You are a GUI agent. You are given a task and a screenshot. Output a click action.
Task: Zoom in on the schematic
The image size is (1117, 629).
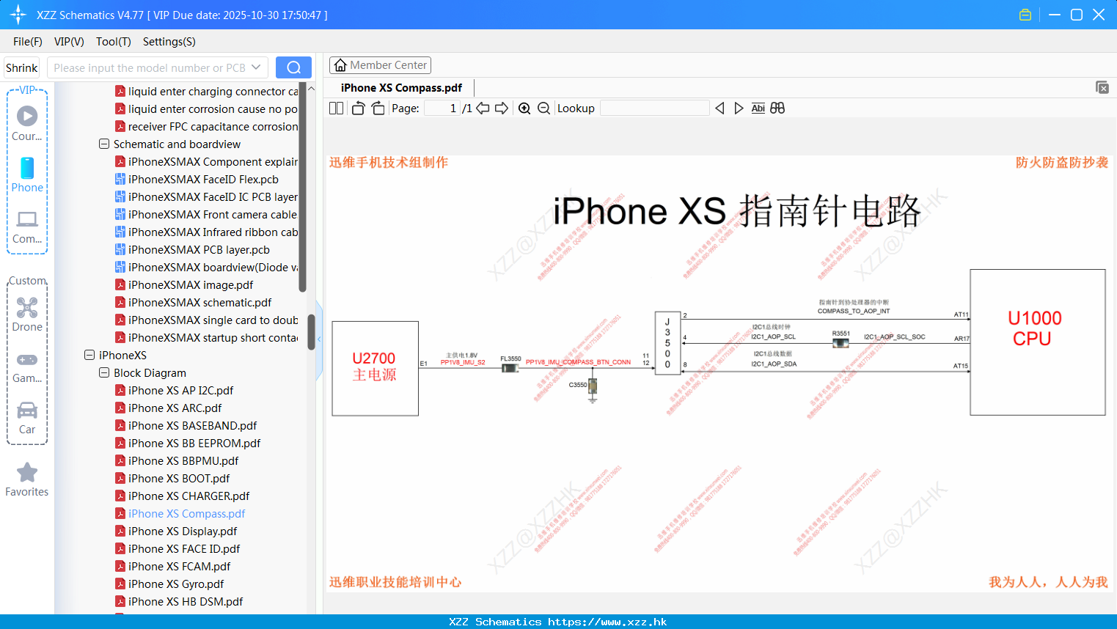click(524, 108)
